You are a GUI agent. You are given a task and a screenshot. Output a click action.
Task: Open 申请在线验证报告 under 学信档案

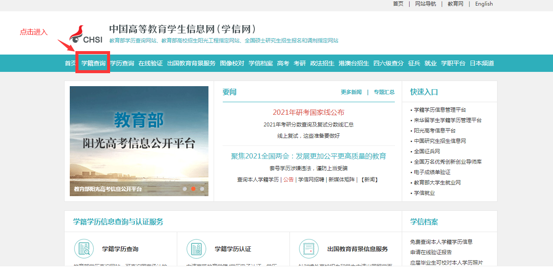tap(431, 252)
